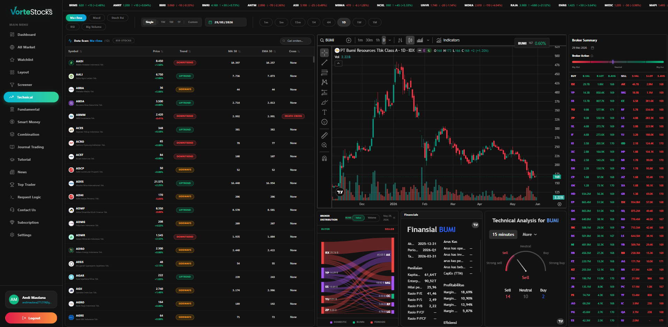Screen dimensions: 668x327
Task: Select the 5m timeframe pill
Action: tap(281, 22)
